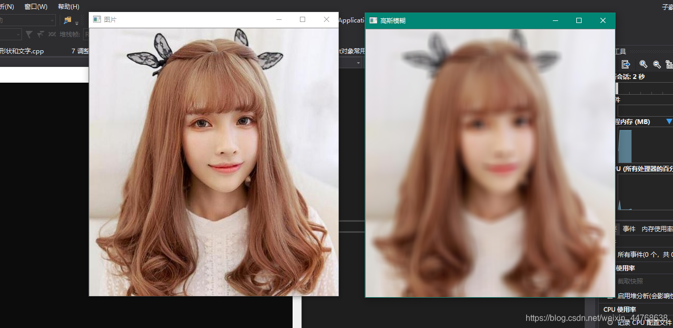Click the original image in 图片 window
Image resolution: width=673 pixels, height=328 pixels.
coord(214,162)
